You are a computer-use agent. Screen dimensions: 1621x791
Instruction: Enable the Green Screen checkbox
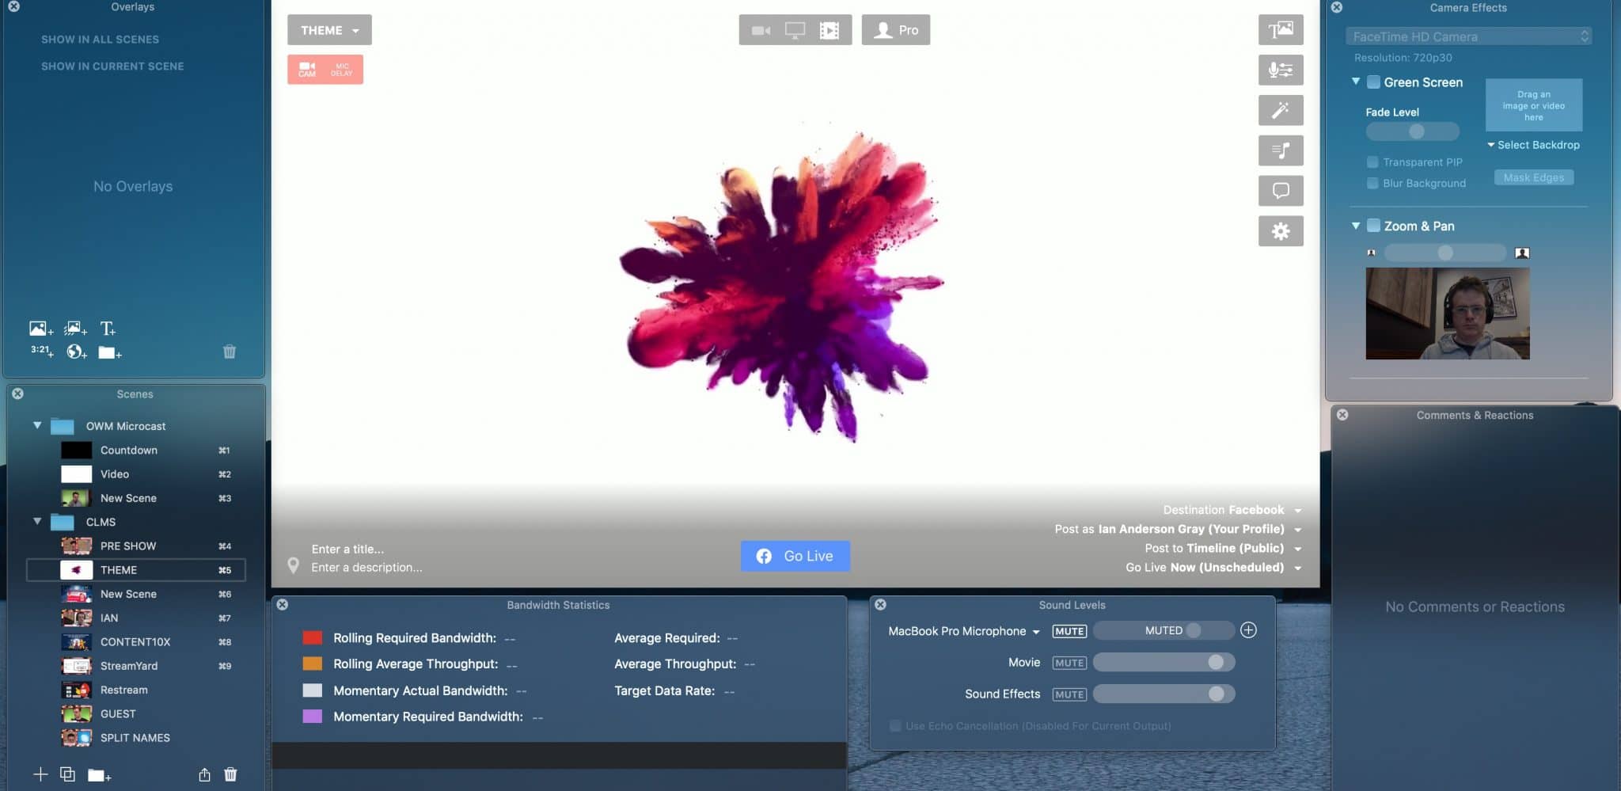tap(1373, 82)
